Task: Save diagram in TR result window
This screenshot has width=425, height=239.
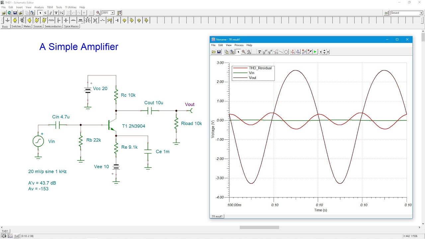Action: [x=219, y=52]
